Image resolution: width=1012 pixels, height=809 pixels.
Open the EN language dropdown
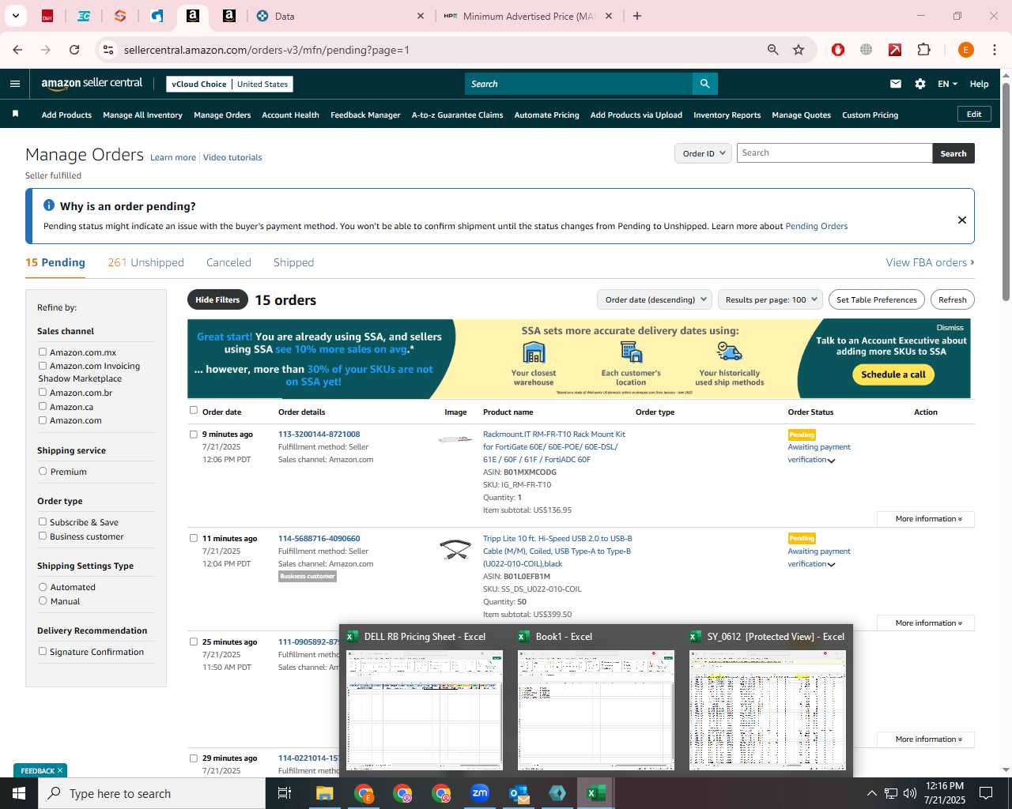pyautogui.click(x=947, y=84)
